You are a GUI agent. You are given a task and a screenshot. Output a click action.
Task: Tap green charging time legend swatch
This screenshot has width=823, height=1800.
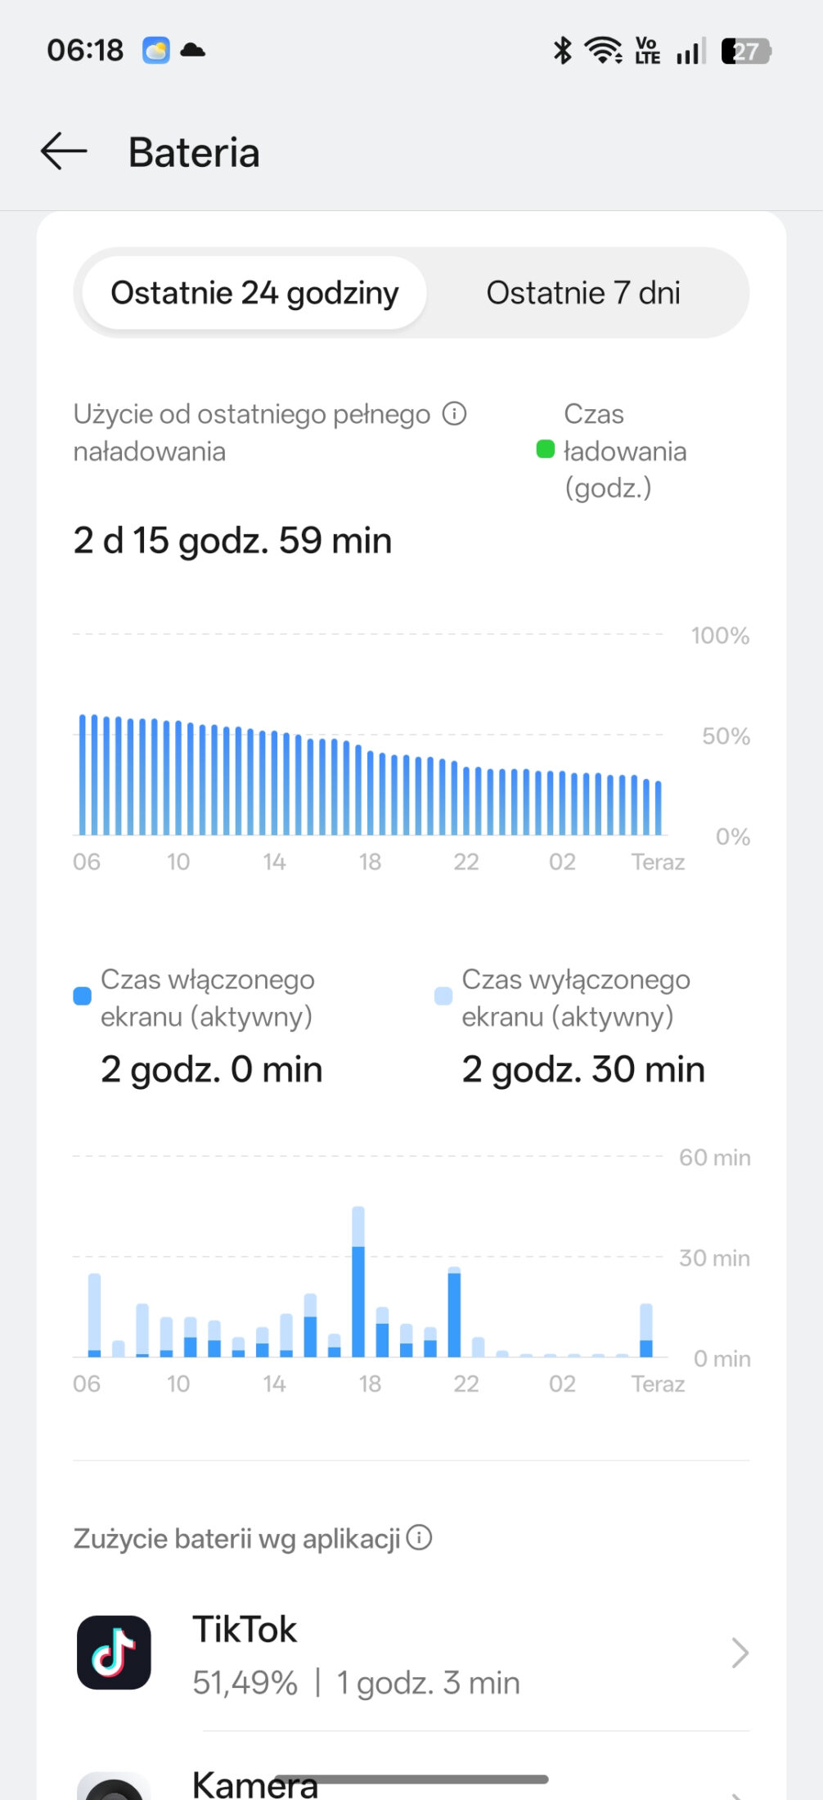pos(546,449)
